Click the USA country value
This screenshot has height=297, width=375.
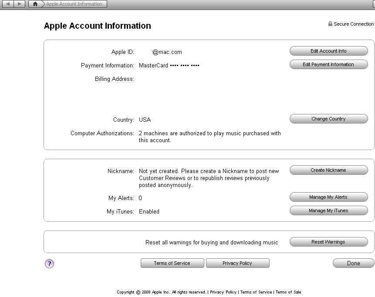[145, 120]
